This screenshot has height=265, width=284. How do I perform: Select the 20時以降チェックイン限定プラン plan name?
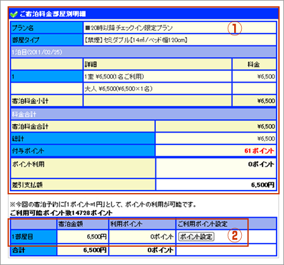129,28
